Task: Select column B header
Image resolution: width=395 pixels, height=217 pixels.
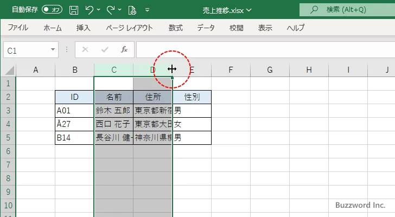Action: [75, 70]
